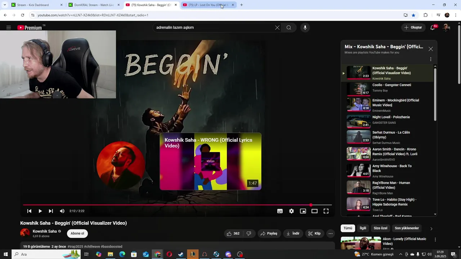This screenshot has height=259, width=461.
Task: Enter full screen mode
Action: click(326, 211)
